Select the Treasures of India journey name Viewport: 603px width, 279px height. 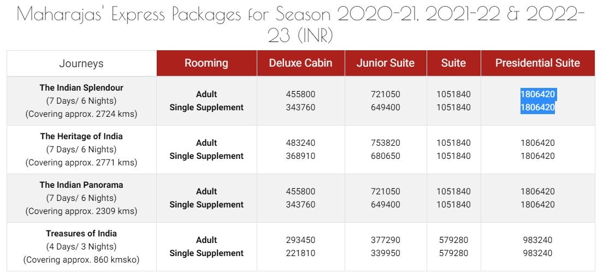(x=81, y=233)
